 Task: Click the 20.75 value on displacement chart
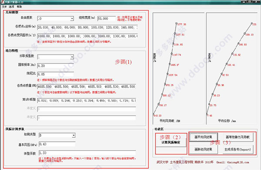tap(213, 105)
